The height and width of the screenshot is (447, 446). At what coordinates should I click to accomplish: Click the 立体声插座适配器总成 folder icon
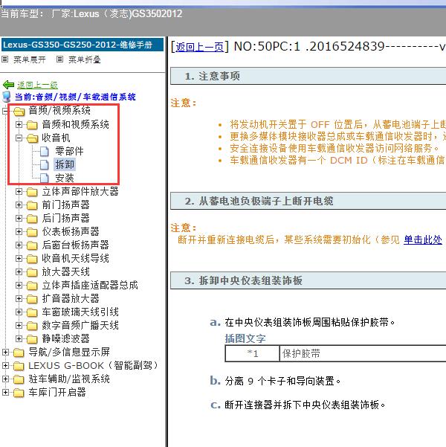[x=32, y=286]
